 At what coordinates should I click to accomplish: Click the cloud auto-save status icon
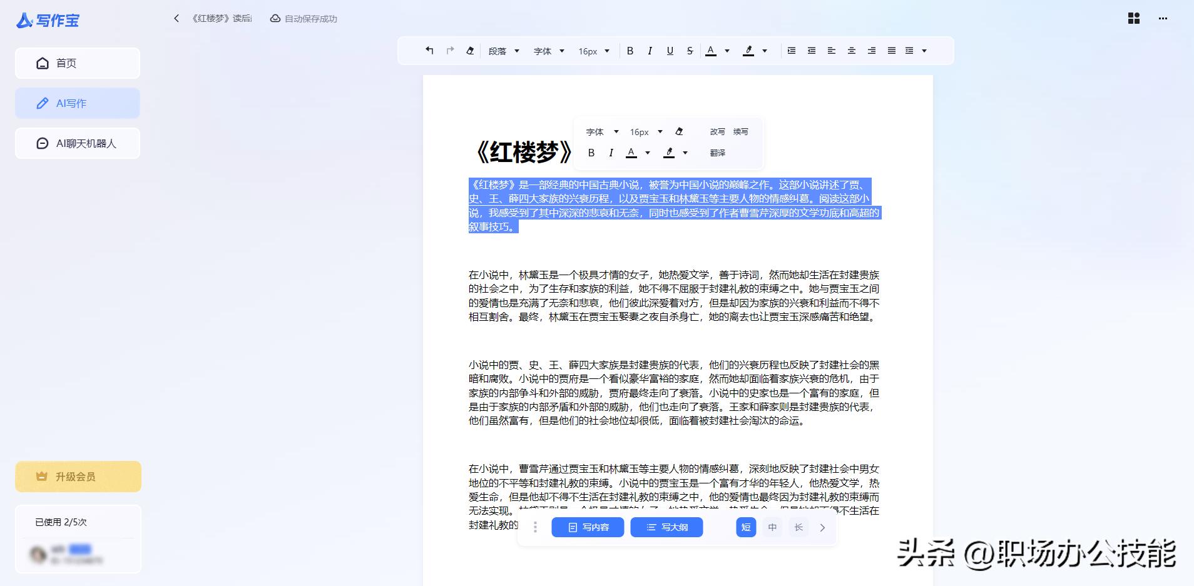[x=275, y=18]
